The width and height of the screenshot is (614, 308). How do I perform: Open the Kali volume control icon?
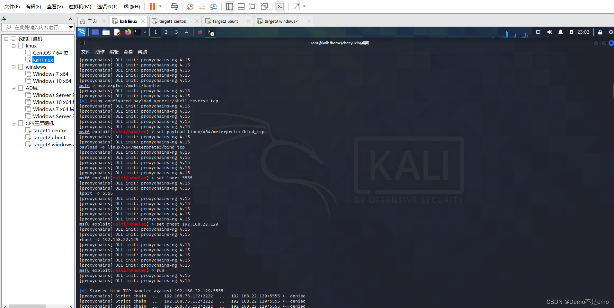click(x=550, y=32)
